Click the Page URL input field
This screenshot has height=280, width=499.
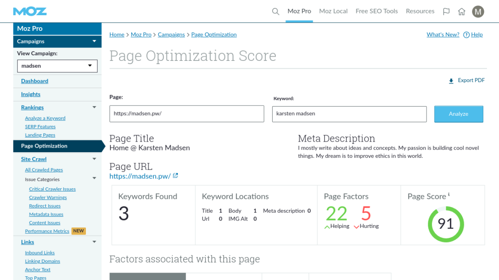click(x=187, y=114)
